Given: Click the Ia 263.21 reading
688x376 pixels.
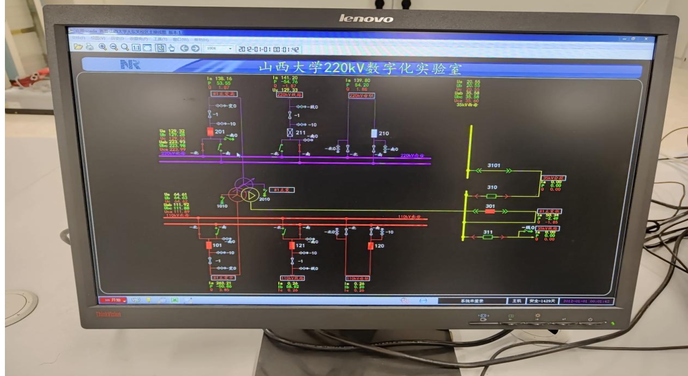Looking at the screenshot, I should tap(220, 283).
